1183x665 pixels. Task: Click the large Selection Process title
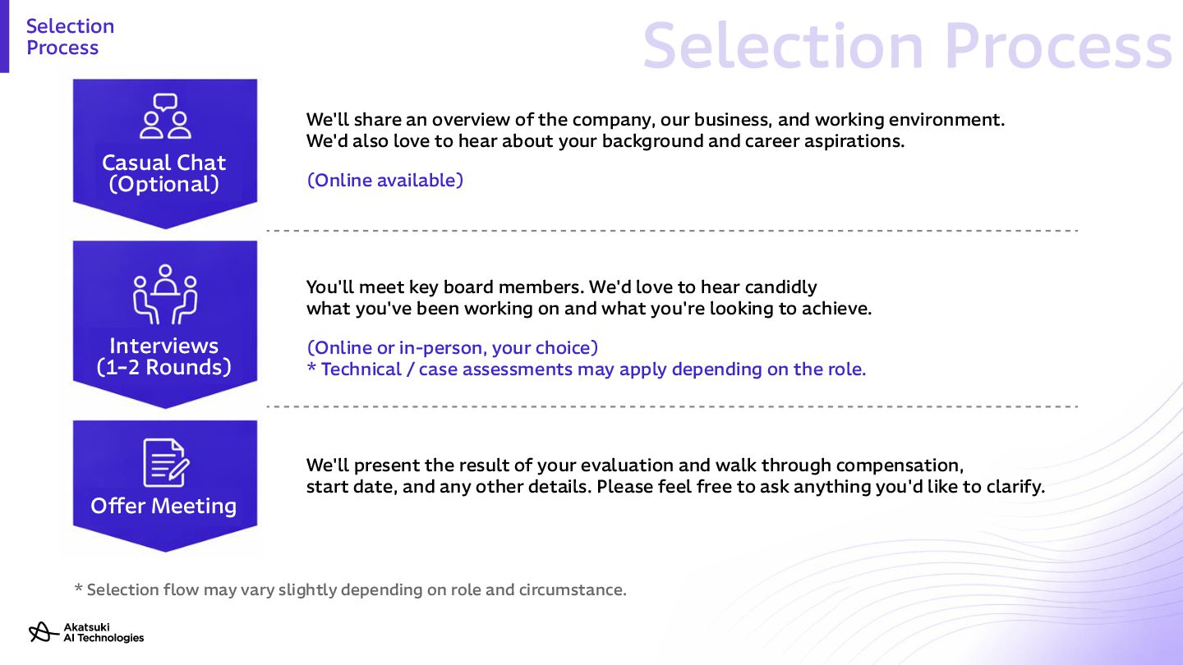(907, 46)
